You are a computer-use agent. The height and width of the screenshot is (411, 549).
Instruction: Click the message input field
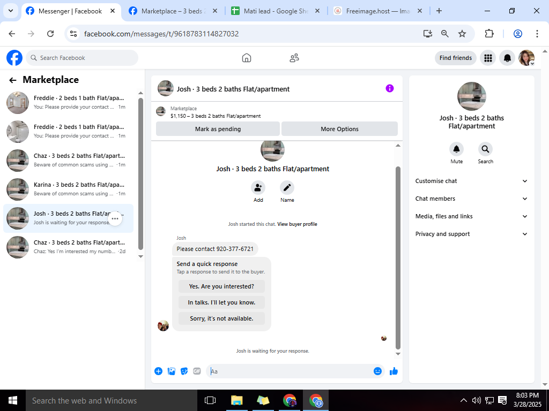click(x=290, y=371)
